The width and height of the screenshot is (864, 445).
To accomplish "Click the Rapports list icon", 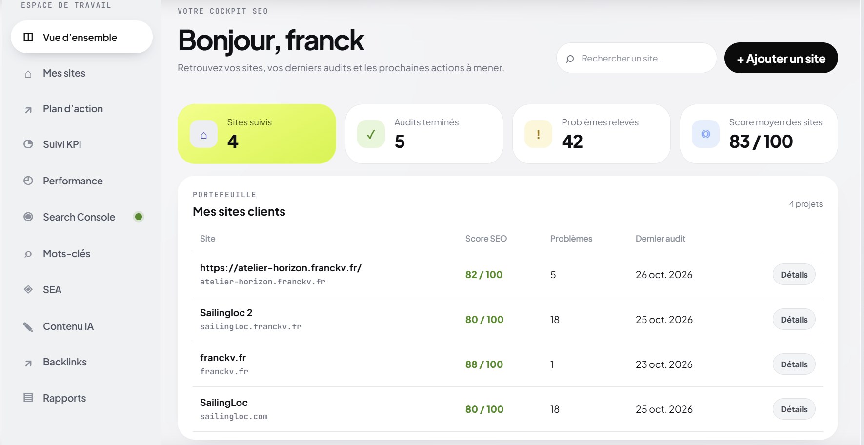I will click(28, 398).
